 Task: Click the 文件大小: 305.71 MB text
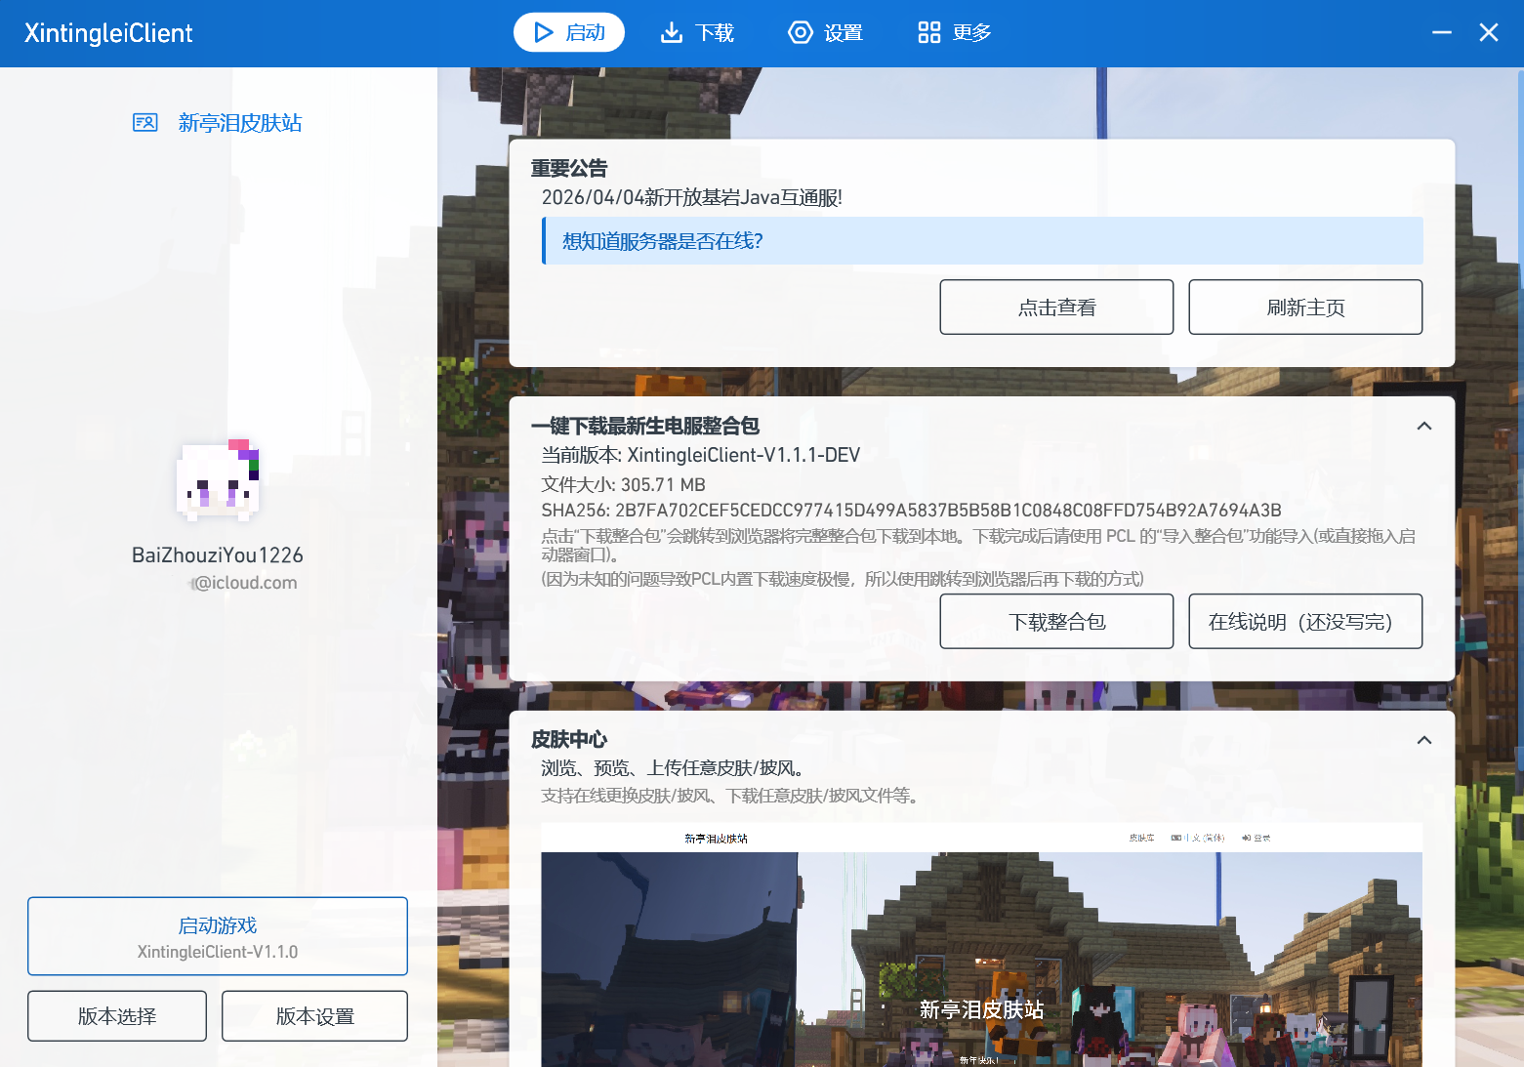(x=623, y=485)
